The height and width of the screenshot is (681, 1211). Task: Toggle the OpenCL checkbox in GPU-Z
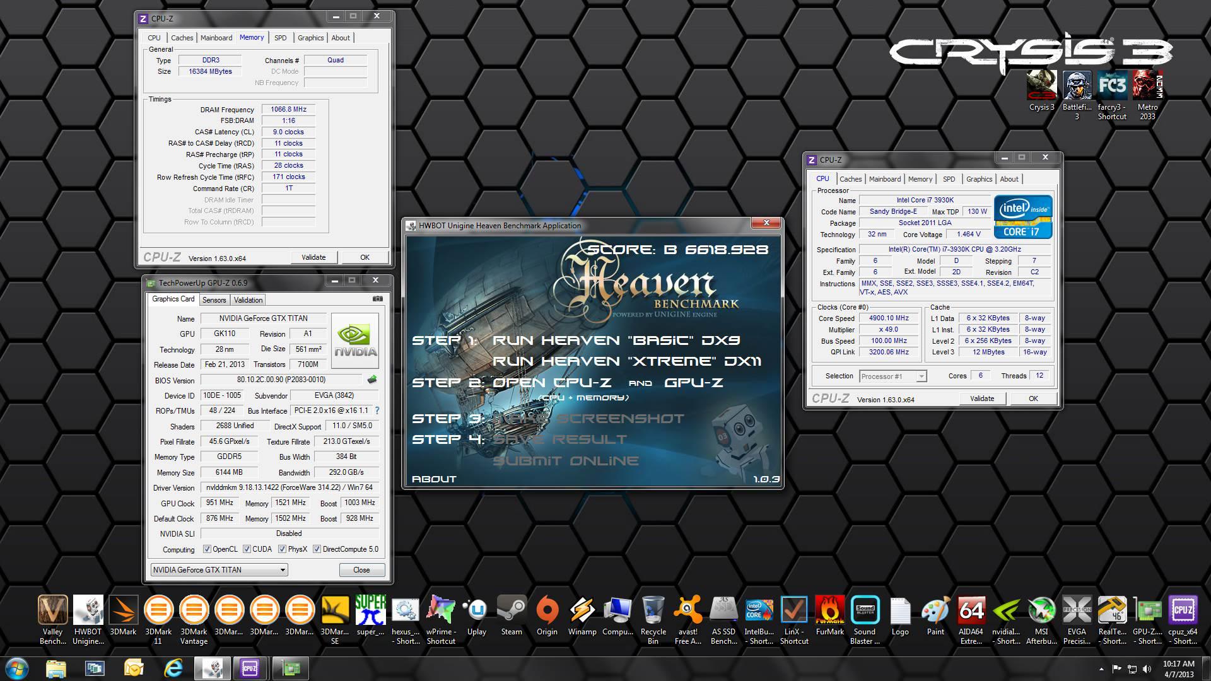207,549
